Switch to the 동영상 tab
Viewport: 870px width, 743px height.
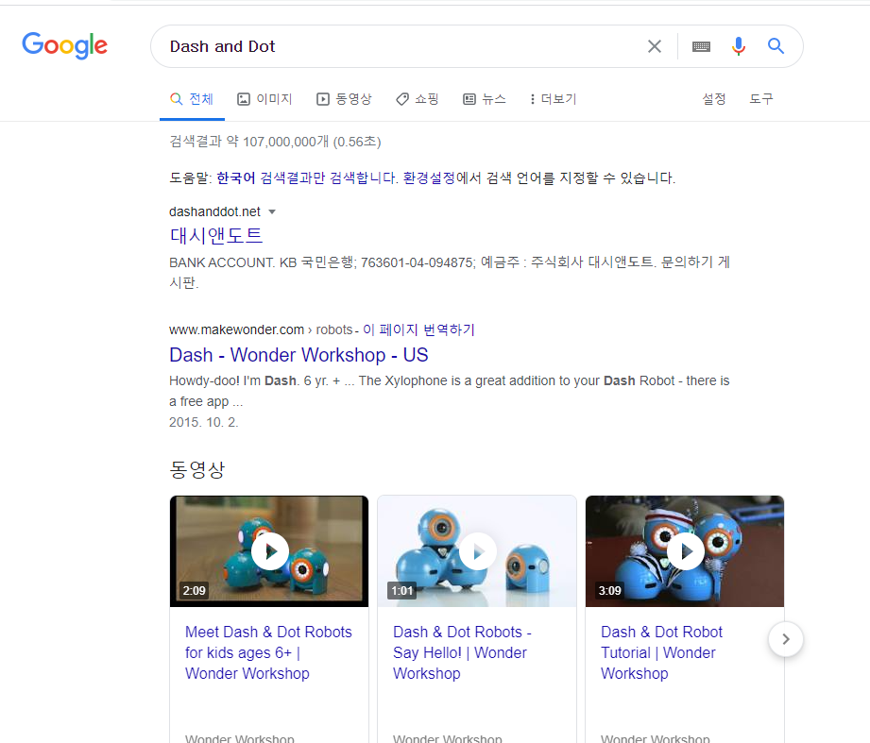point(344,99)
